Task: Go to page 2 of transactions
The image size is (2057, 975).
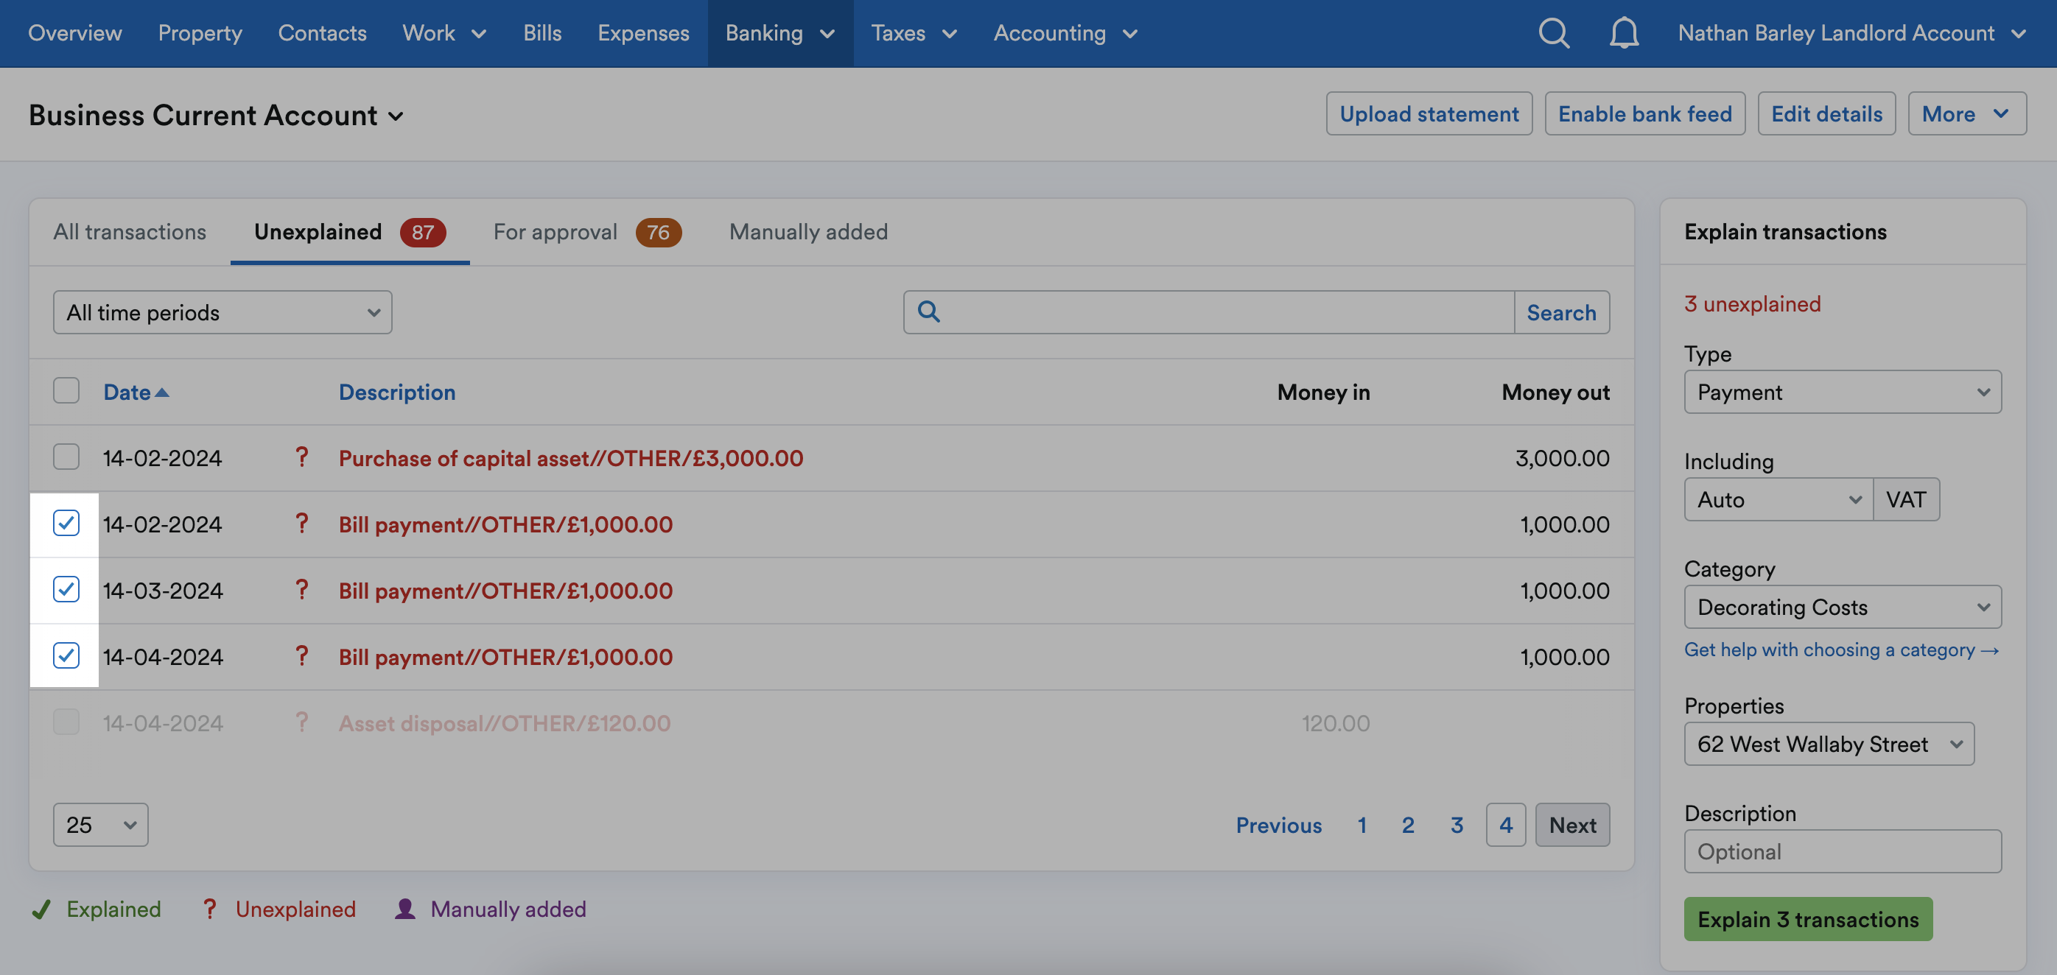Action: coord(1408,825)
